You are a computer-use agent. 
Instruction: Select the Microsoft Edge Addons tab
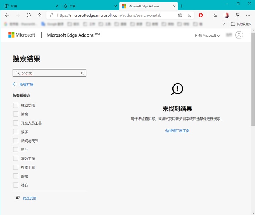click(x=148, y=6)
